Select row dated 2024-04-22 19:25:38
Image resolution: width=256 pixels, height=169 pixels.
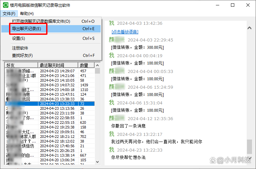click(x=50, y=127)
